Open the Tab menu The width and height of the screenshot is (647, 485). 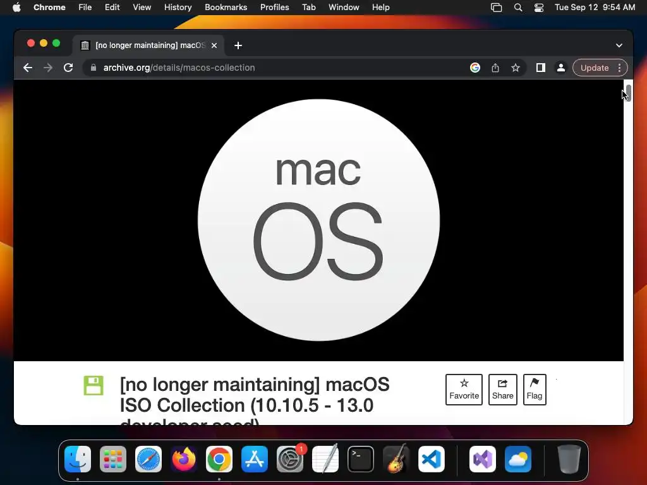[x=308, y=8]
